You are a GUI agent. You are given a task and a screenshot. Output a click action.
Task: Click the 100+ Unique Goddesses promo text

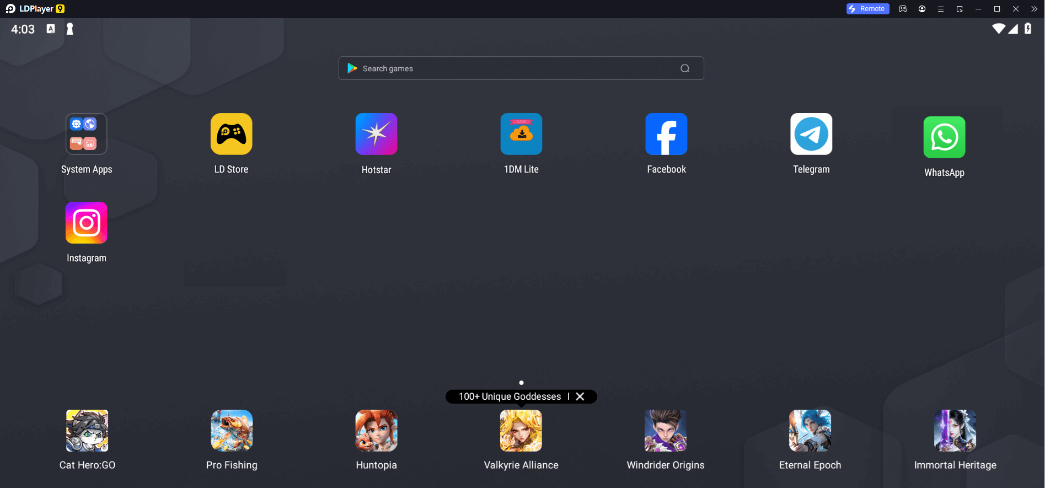point(510,396)
